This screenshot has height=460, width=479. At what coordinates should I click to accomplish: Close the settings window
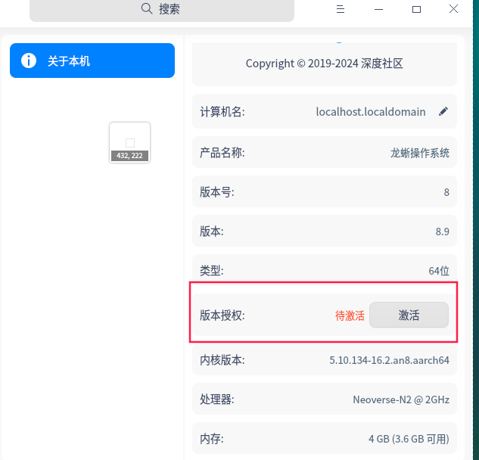453,9
